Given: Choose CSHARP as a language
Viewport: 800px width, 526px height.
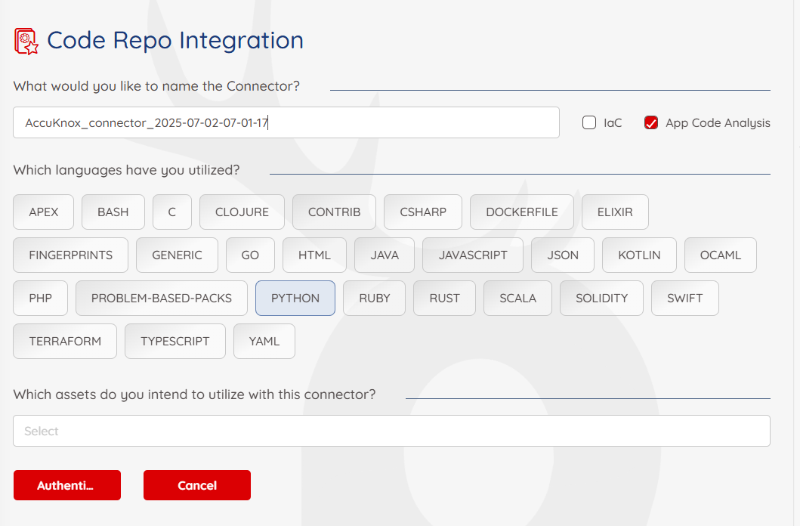Looking at the screenshot, I should [423, 212].
